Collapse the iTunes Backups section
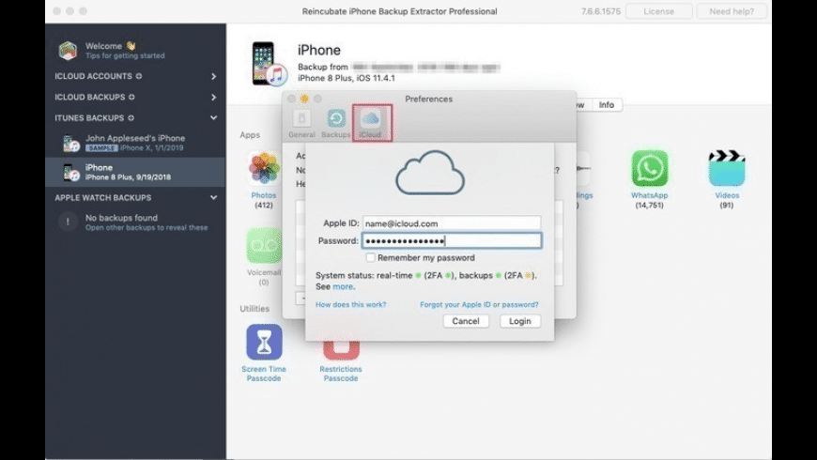817x460 pixels. click(x=213, y=117)
